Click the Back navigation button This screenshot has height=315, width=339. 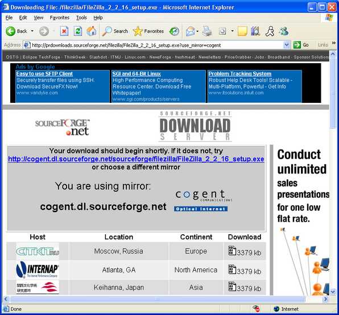pyautogui.click(x=16, y=31)
